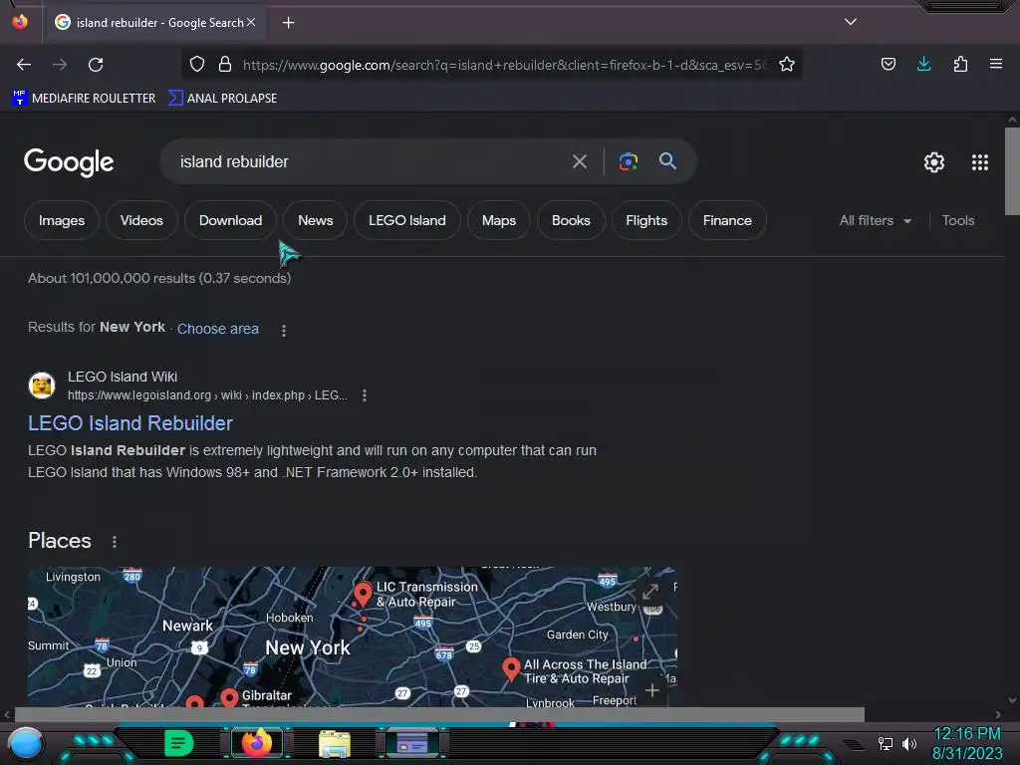Bookmark this page with the star icon

787,64
